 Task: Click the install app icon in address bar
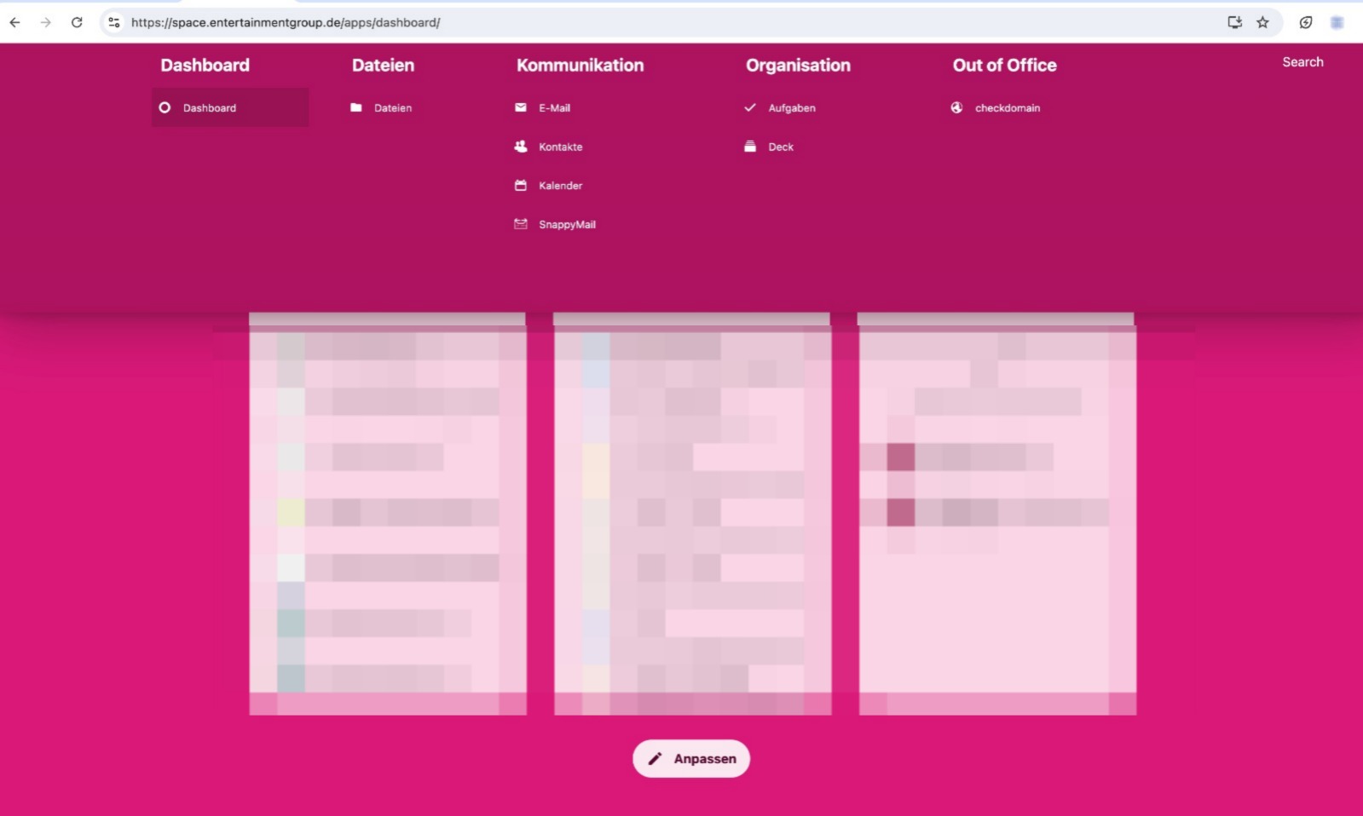(x=1234, y=22)
